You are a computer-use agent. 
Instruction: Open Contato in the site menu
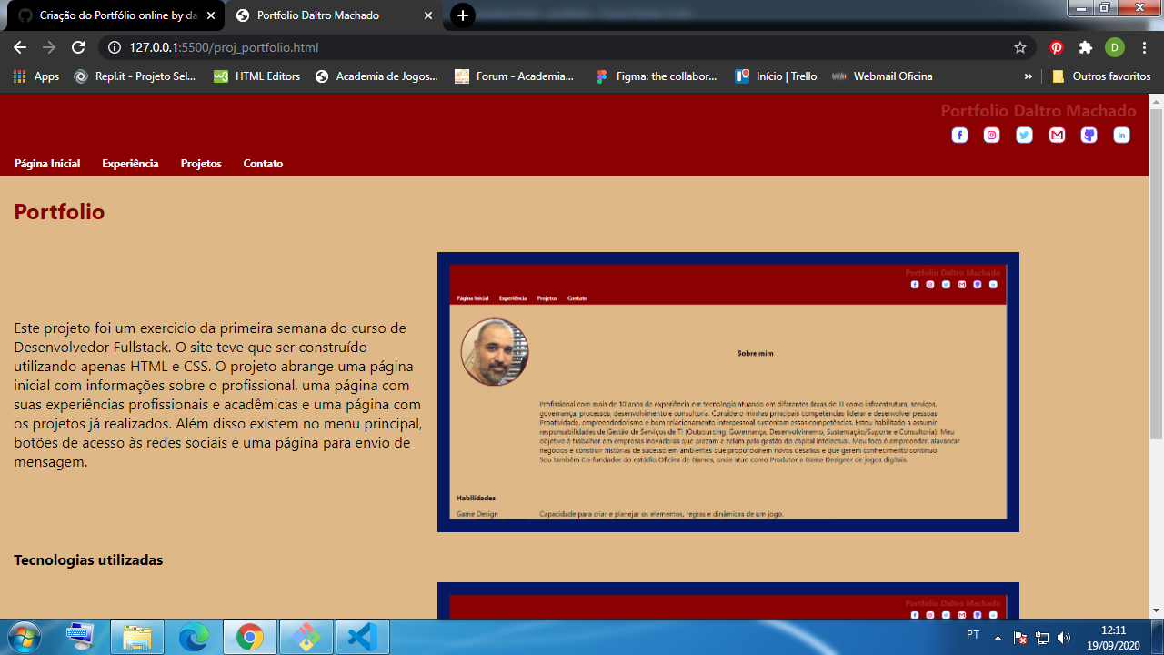pyautogui.click(x=263, y=164)
